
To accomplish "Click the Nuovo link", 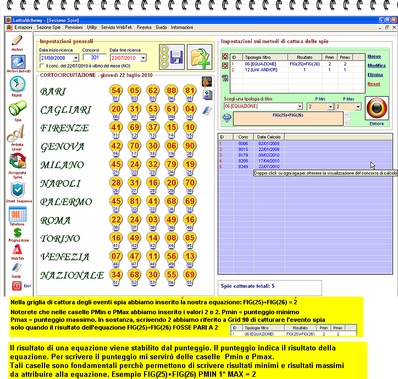I will [374, 57].
